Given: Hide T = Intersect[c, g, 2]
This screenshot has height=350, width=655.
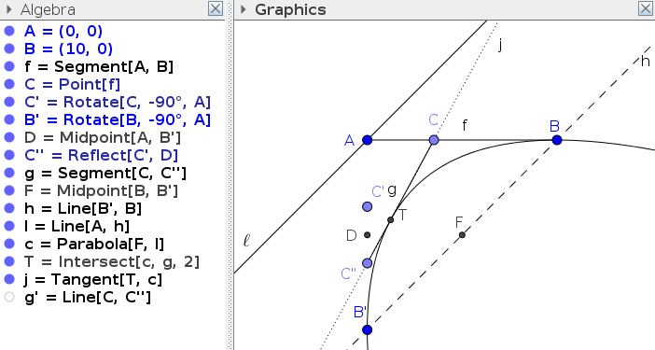Looking at the screenshot, I should (x=9, y=261).
